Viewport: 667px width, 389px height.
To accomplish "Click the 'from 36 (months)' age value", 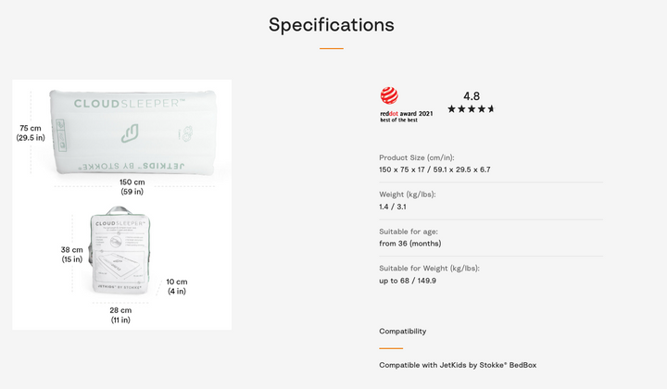I will (x=409, y=244).
